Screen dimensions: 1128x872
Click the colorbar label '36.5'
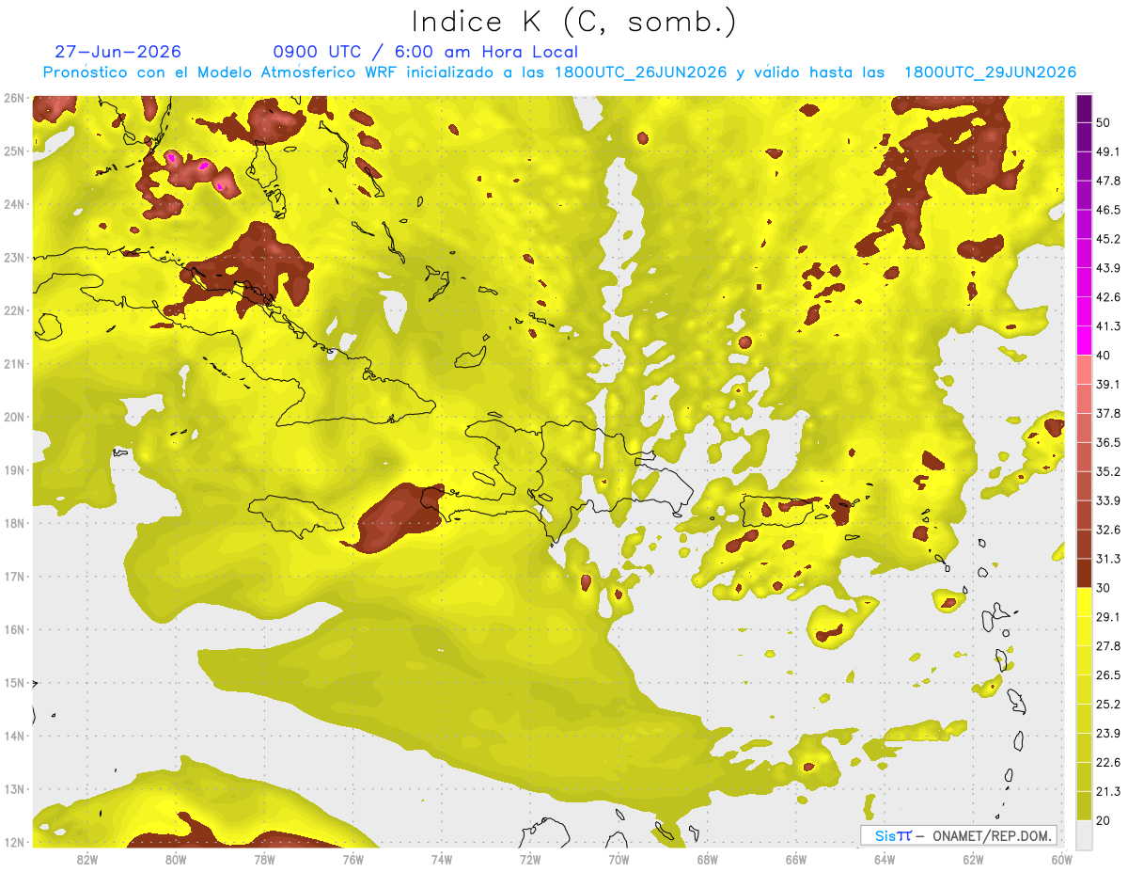tap(1108, 442)
